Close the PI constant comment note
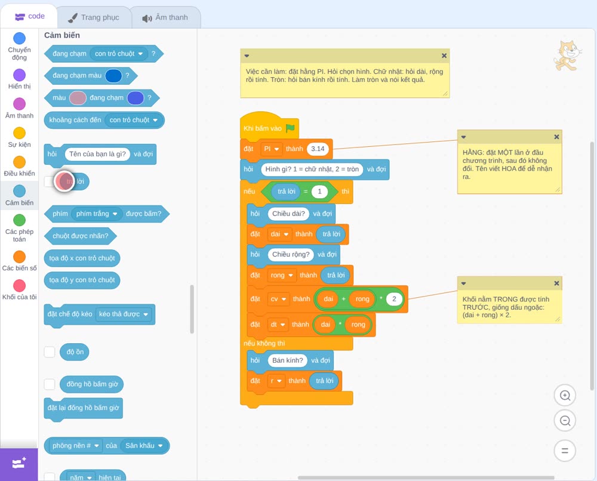Image resolution: width=597 pixels, height=481 pixels. (556, 137)
